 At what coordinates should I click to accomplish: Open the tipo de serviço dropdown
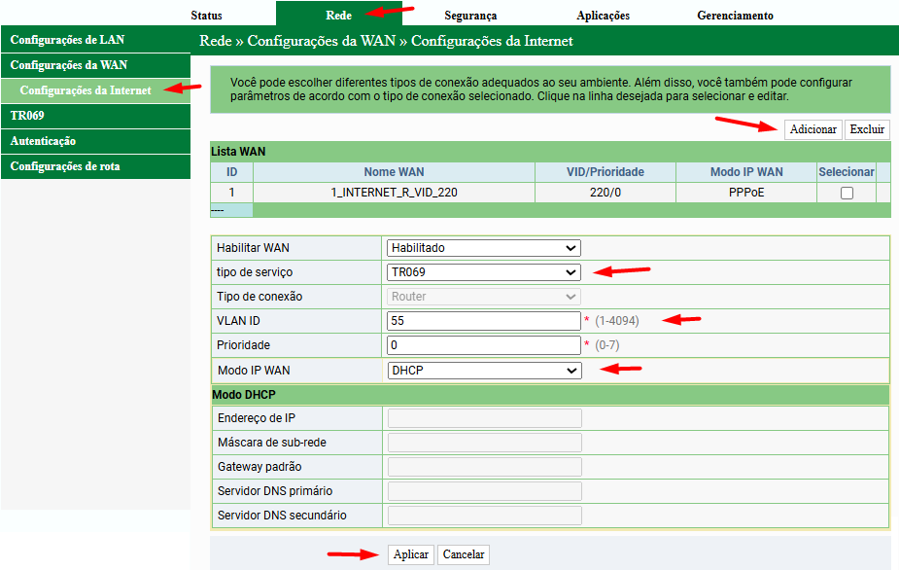(x=484, y=272)
